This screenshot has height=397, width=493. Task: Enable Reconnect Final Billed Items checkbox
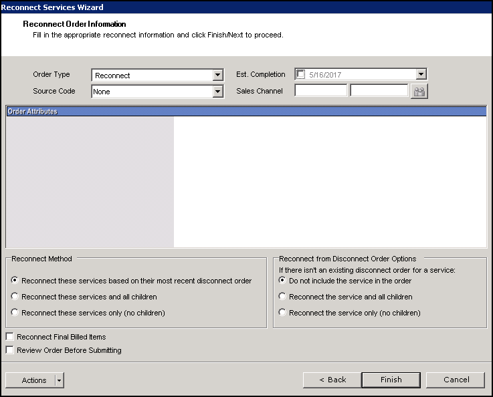click(x=10, y=337)
